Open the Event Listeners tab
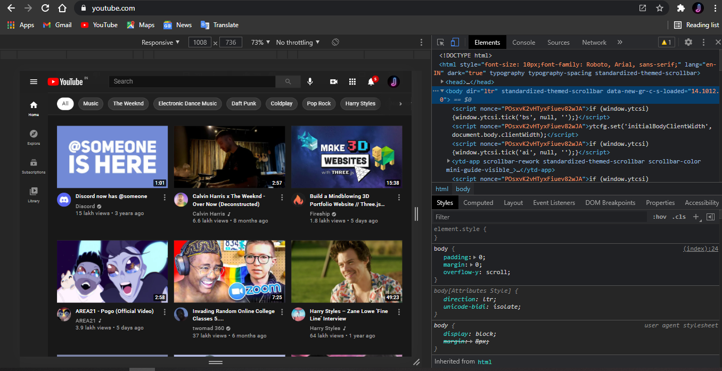 click(554, 202)
